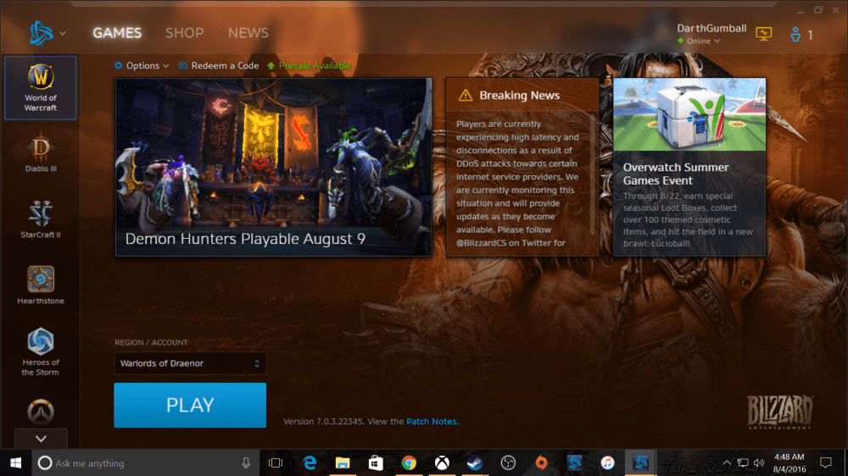Open the Patch Notes link
This screenshot has height=476, width=848.
tap(432, 422)
